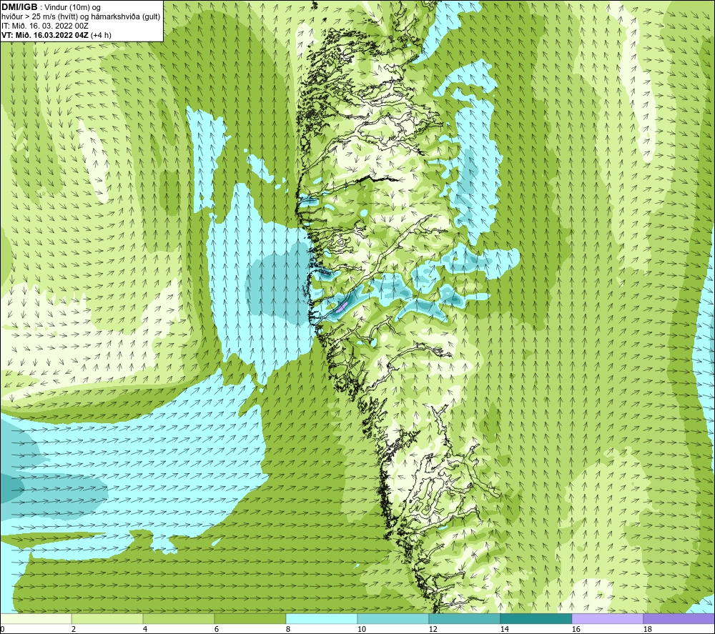Pick the teal 12–14 m/s swatch

coord(464,618)
